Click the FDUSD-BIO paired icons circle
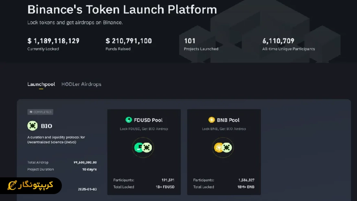Screen dimensions: 357x201 [x=143, y=148]
